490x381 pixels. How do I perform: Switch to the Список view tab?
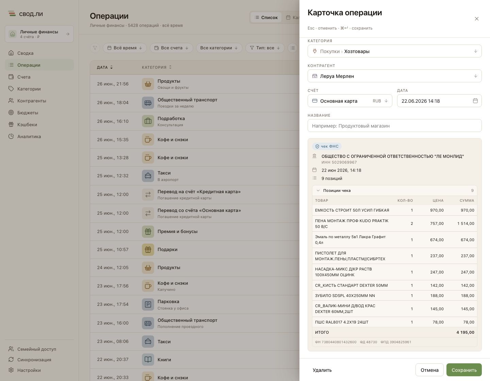266,17
